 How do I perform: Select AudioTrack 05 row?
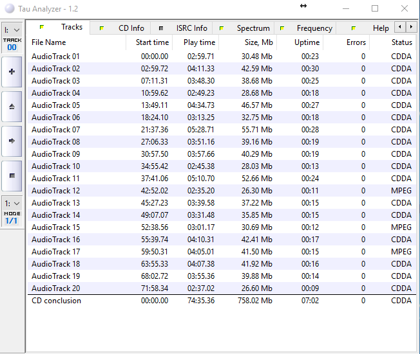click(222, 105)
